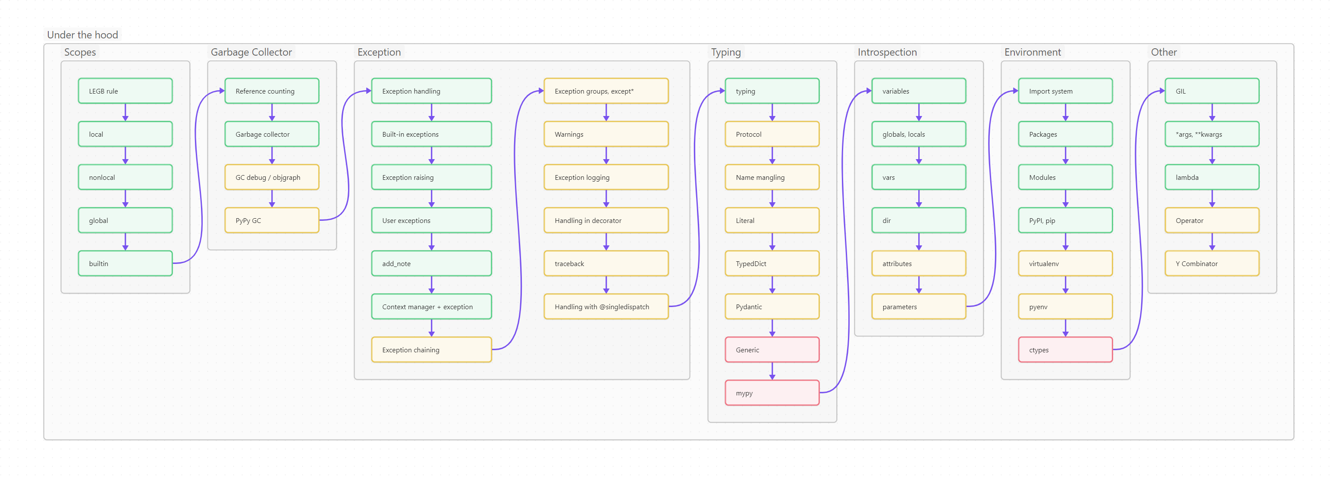This screenshot has height=483, width=1337.
Task: Click the GIL node
Action: [x=1211, y=91]
